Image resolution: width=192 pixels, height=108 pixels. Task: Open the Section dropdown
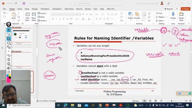[43, 21]
